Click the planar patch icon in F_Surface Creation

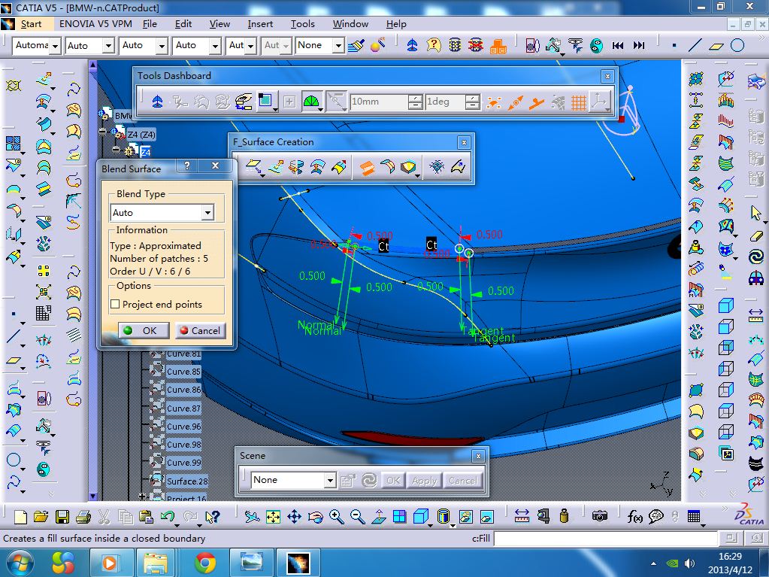pos(253,167)
